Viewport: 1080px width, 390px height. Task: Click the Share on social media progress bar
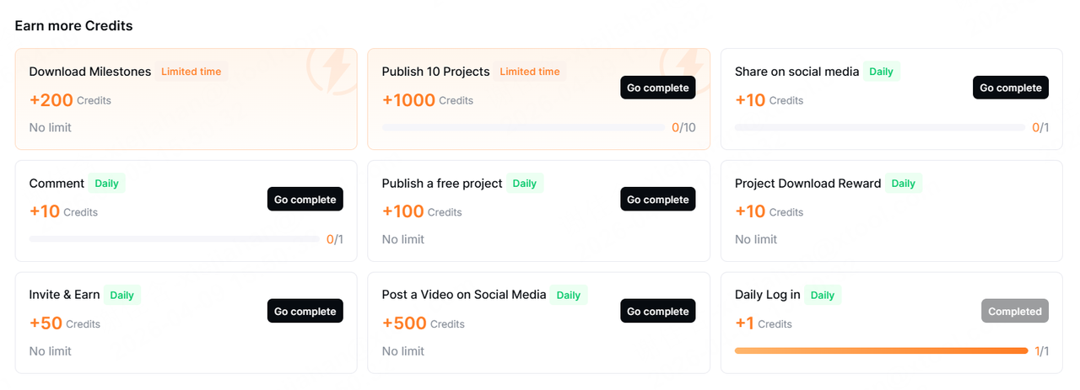click(879, 128)
